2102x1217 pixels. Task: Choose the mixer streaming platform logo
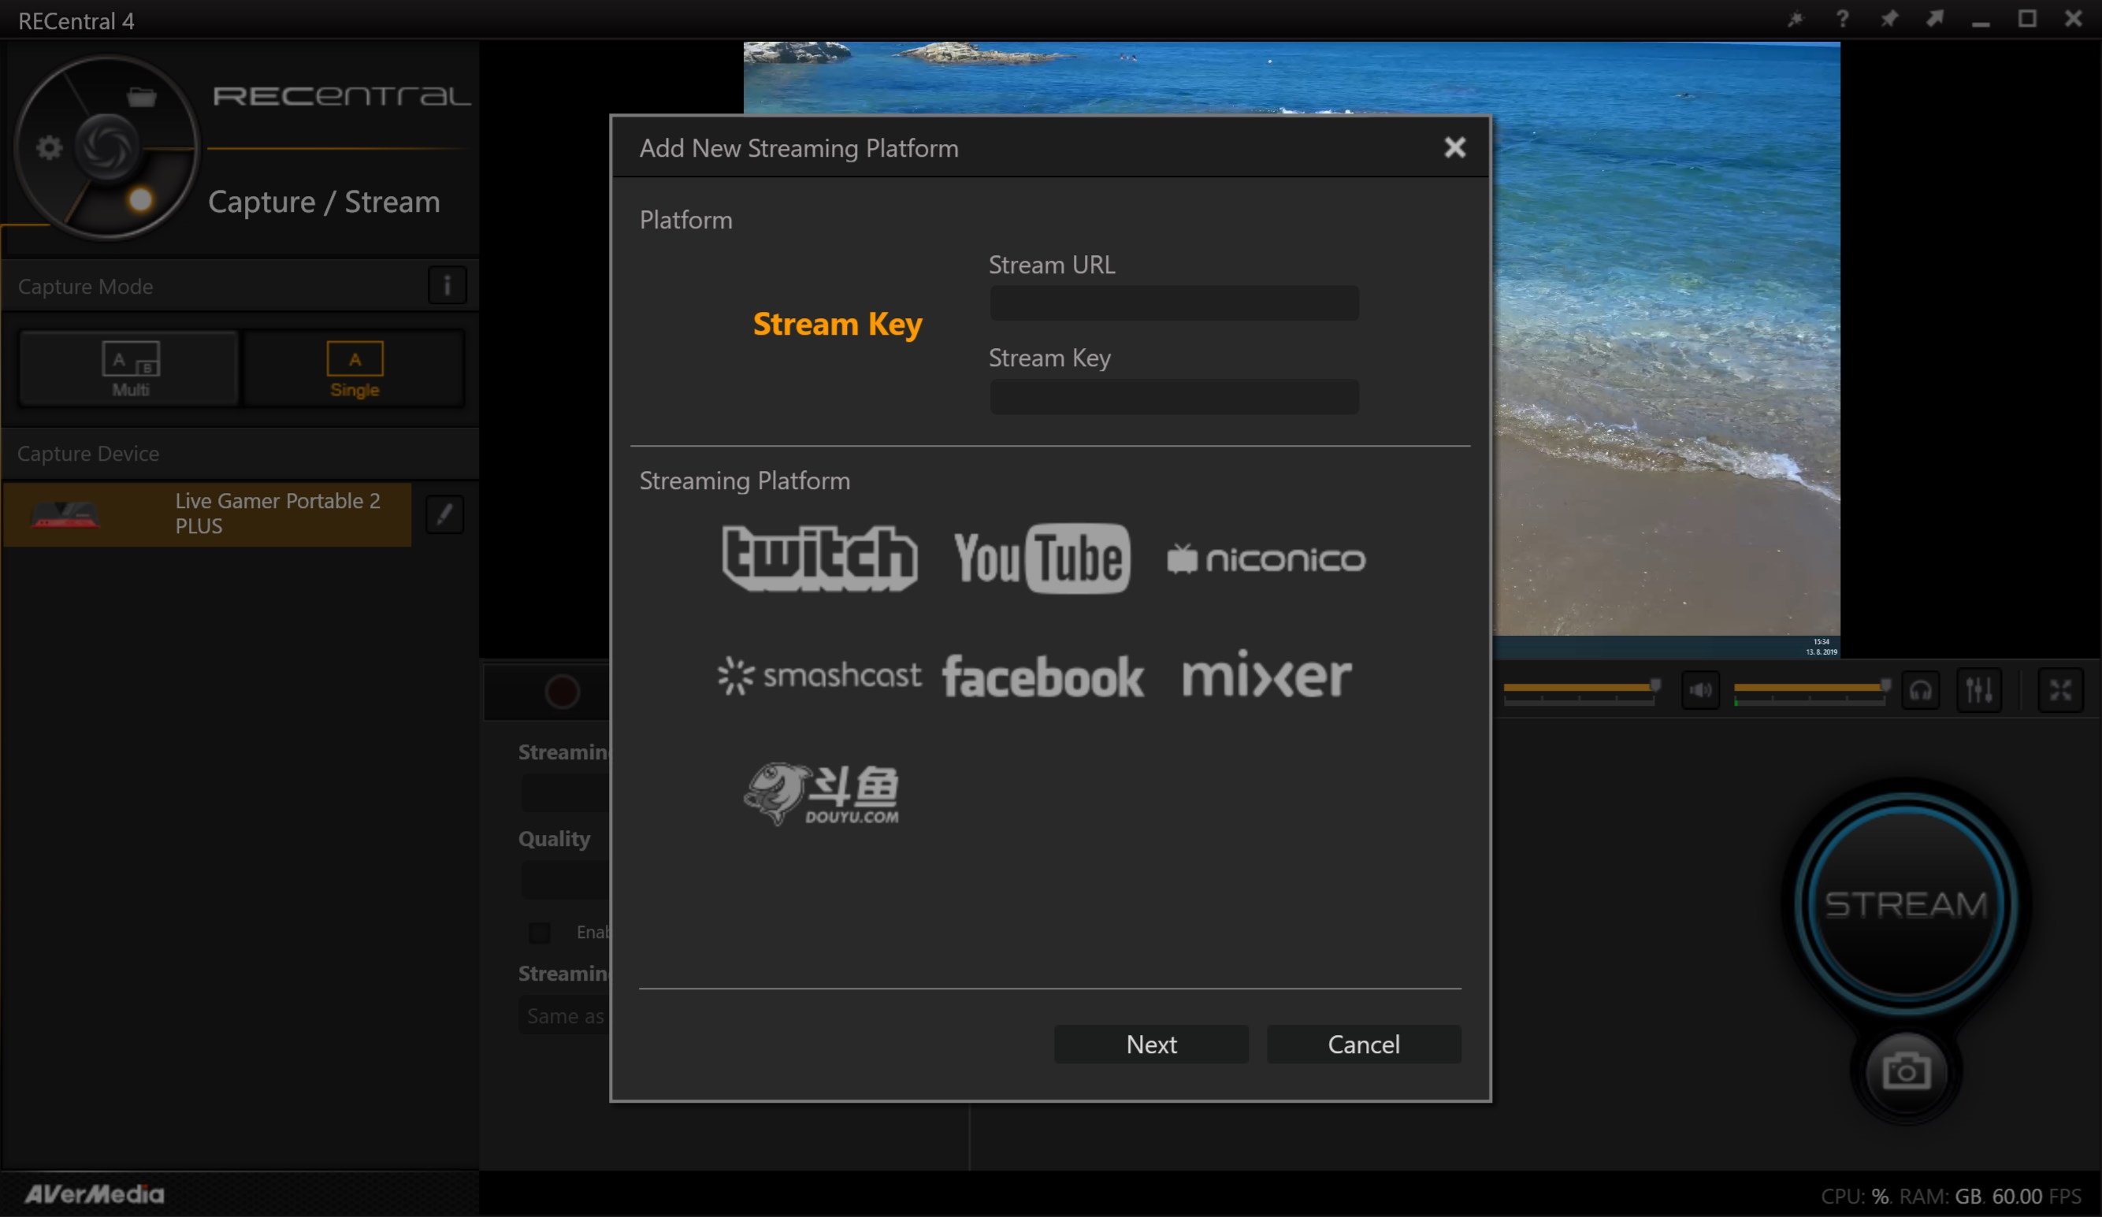[1266, 674]
